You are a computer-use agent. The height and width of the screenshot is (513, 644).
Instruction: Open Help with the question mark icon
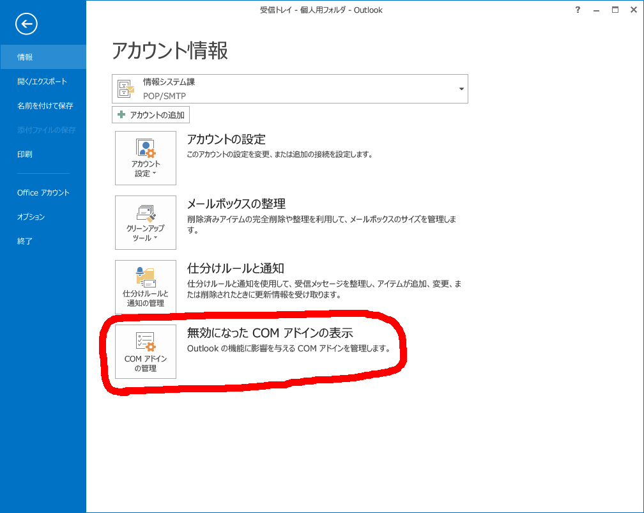tap(578, 10)
